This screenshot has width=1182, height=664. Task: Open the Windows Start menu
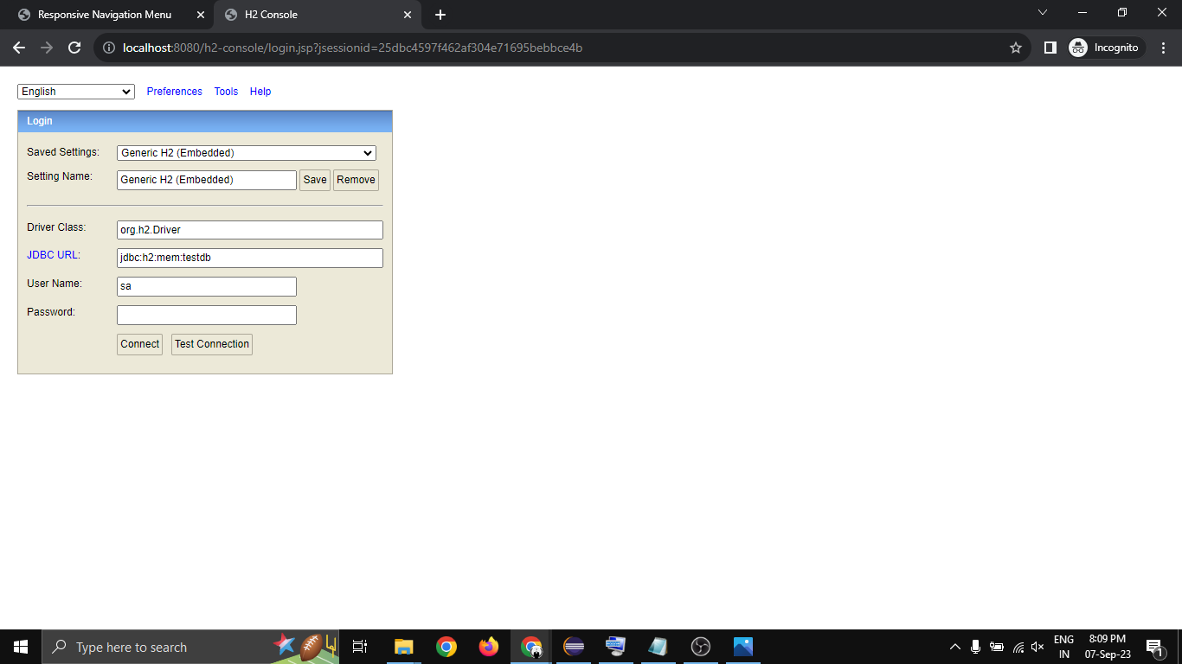(x=21, y=647)
